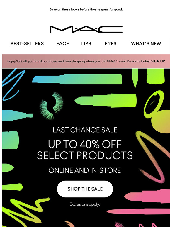Screen dimensions: 170x227
Task: Select the EYES category
Action: tap(110, 43)
